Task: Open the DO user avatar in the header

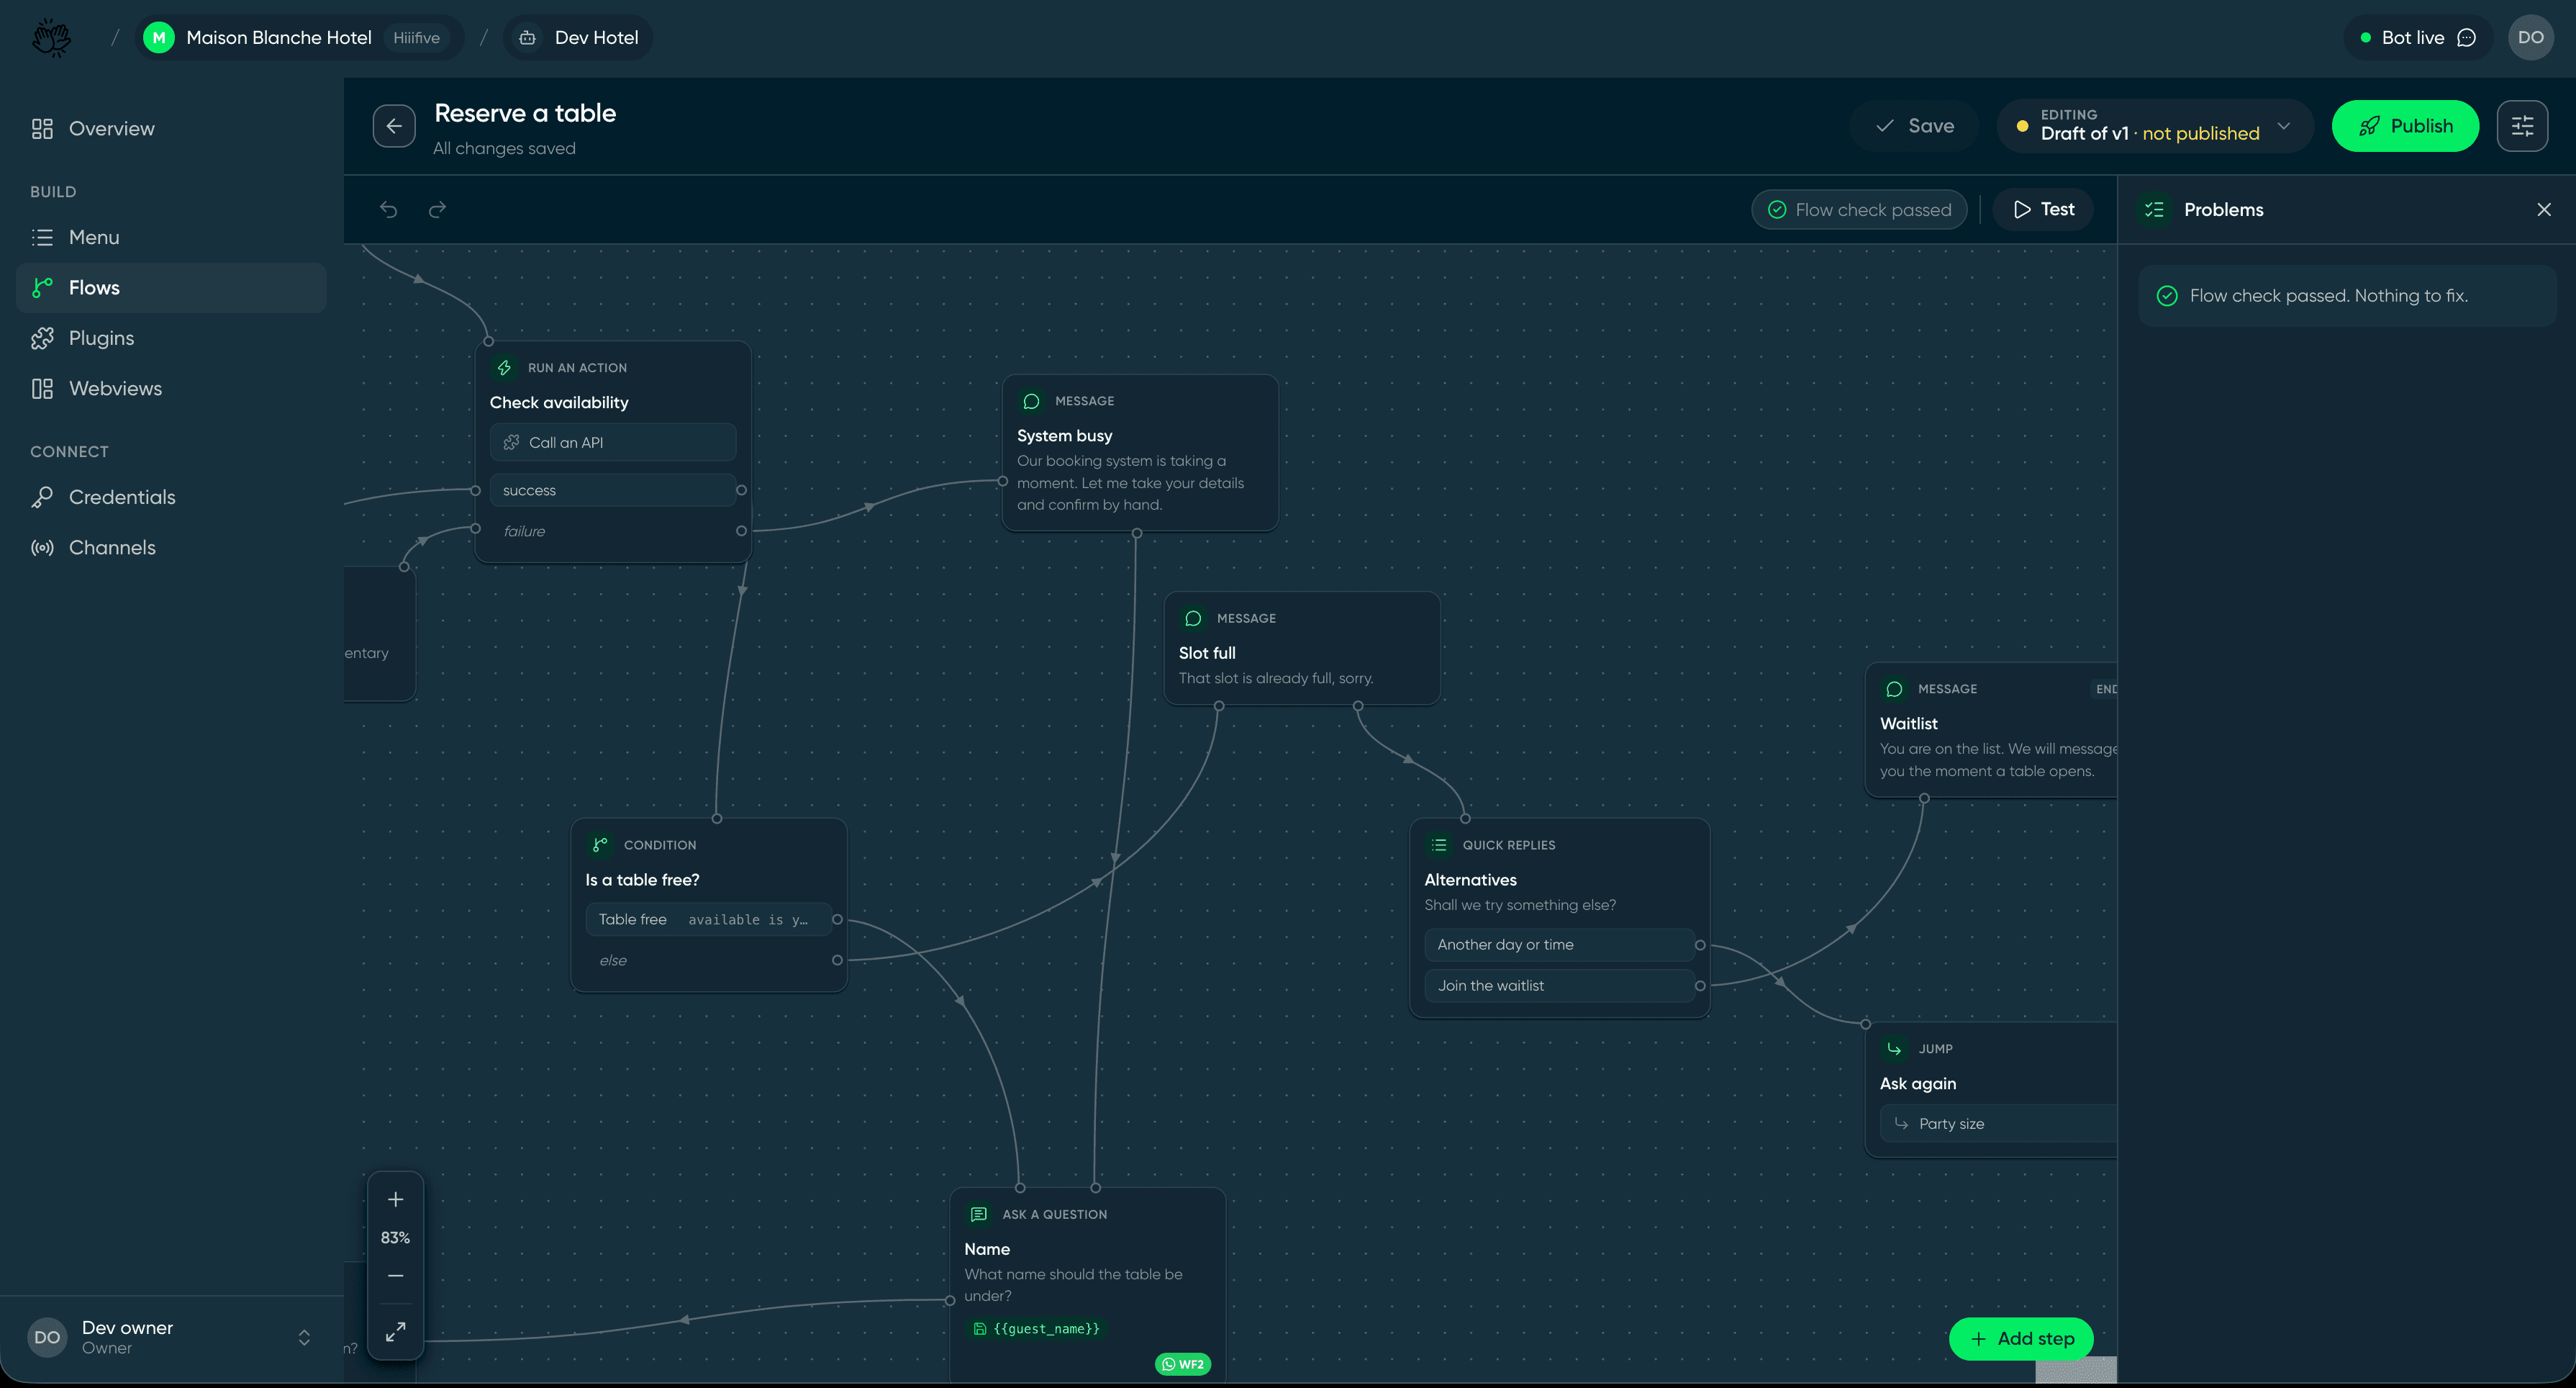Action: 2530,38
